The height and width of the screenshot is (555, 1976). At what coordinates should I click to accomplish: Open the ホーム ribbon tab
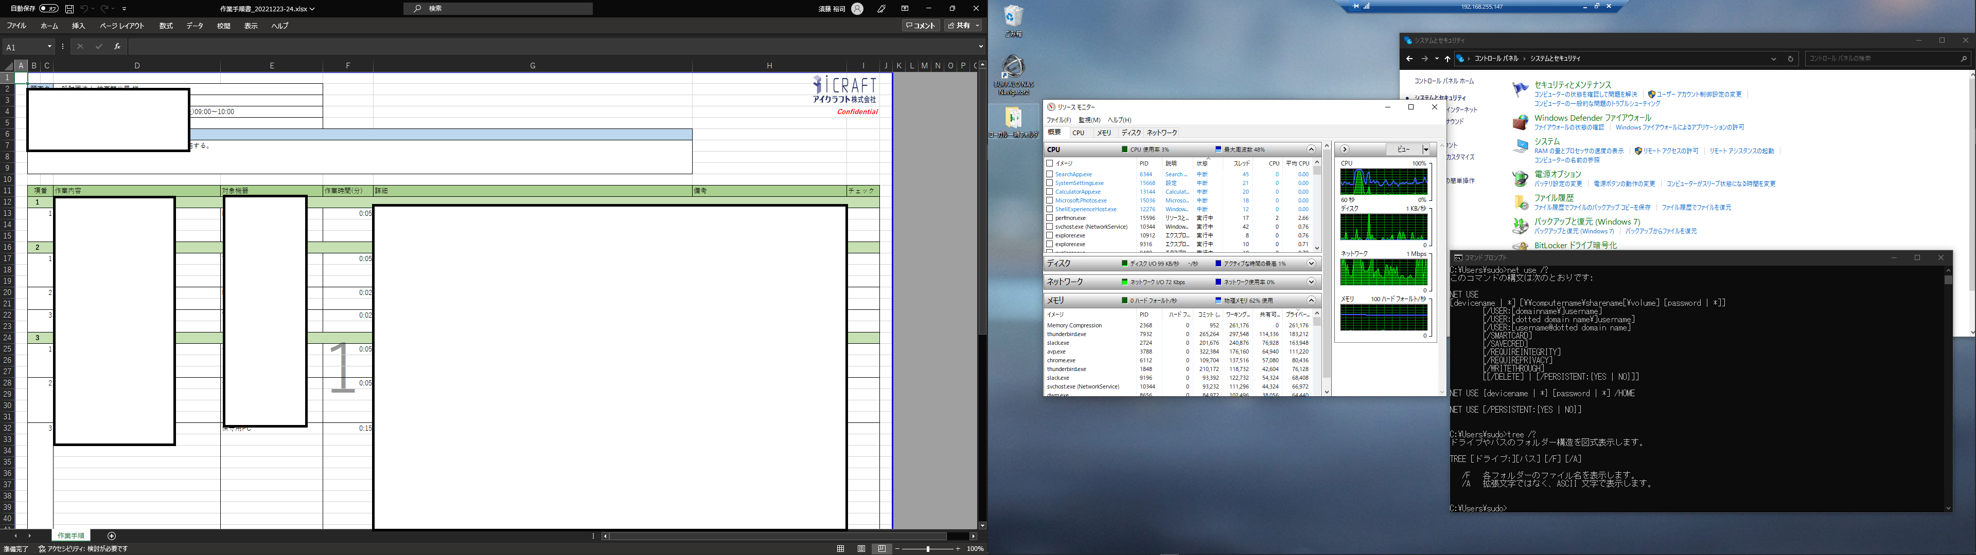(49, 26)
